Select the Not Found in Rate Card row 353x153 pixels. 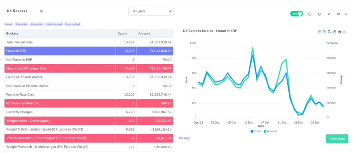pos(89,103)
